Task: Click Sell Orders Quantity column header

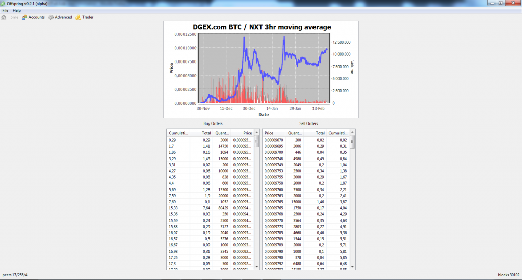Action: click(295, 133)
